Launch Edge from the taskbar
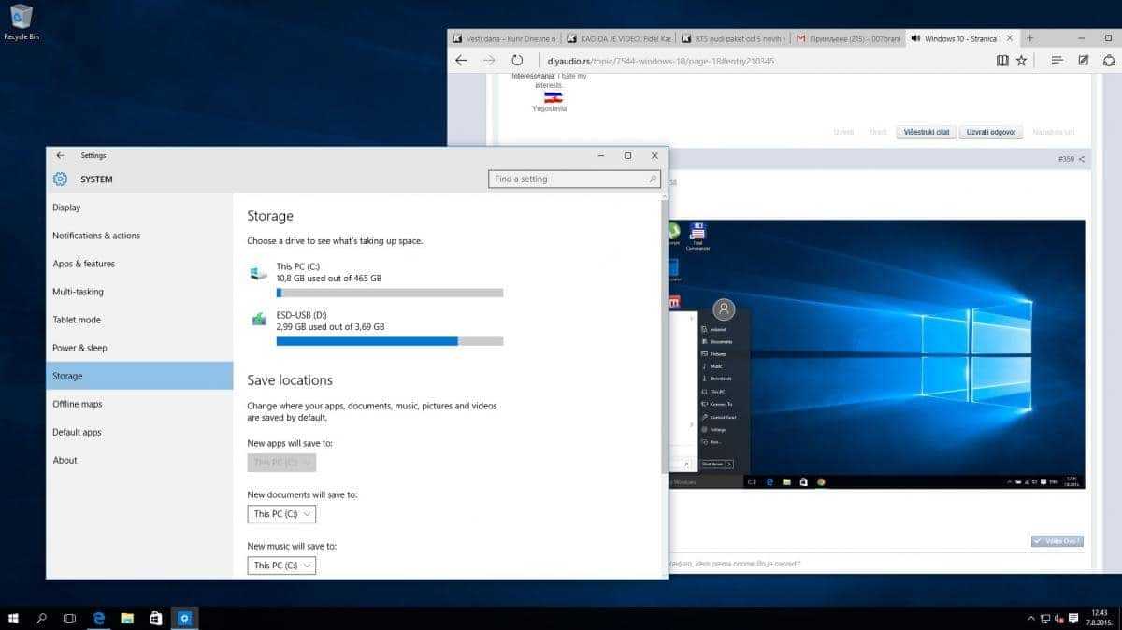 click(x=99, y=618)
